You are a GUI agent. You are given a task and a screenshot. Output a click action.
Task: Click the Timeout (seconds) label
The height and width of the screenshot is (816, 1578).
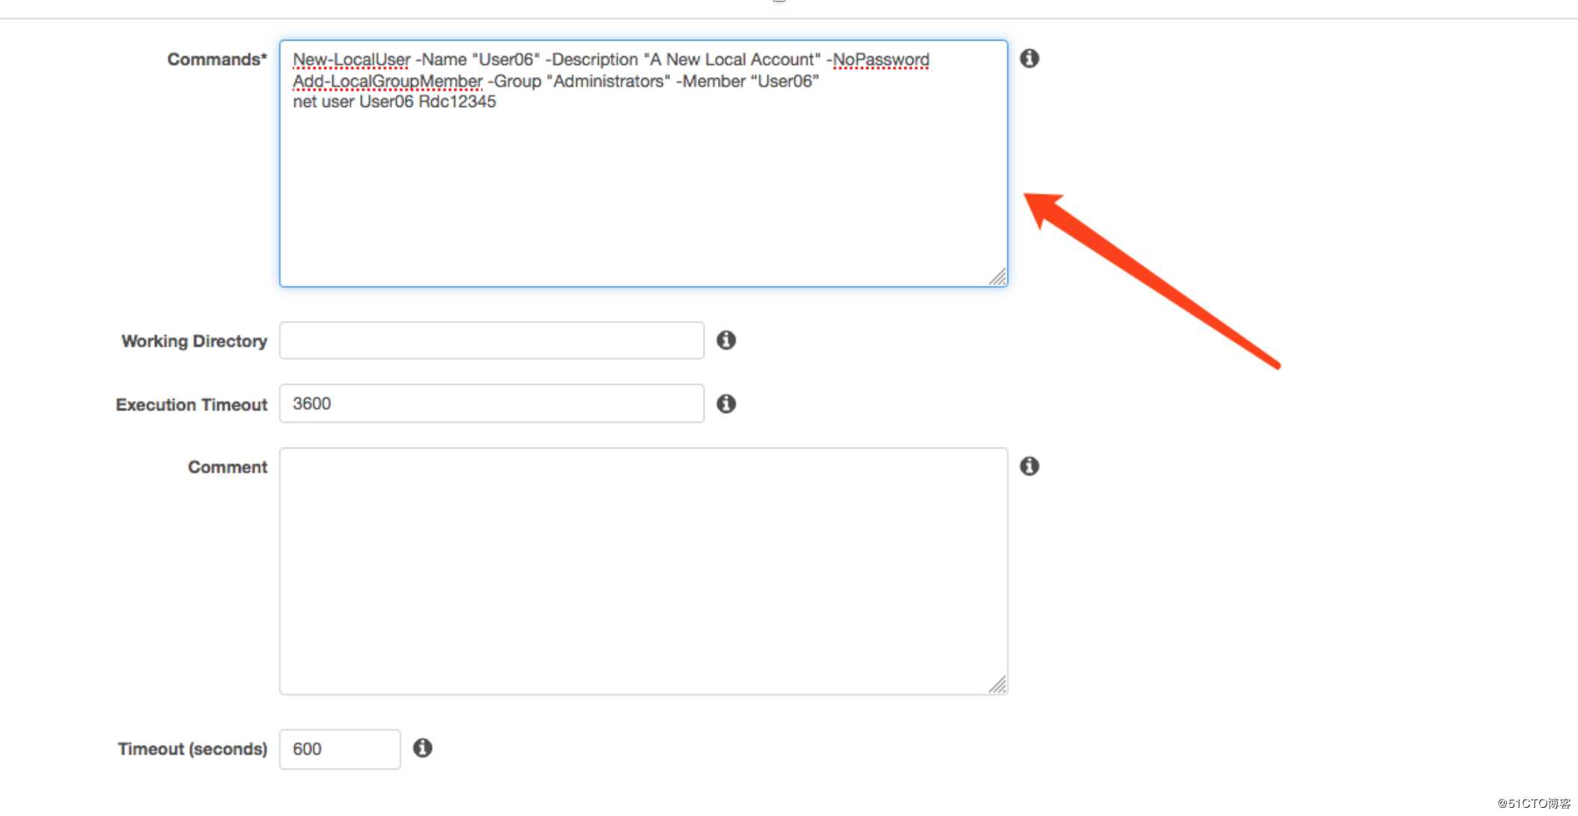click(x=192, y=749)
